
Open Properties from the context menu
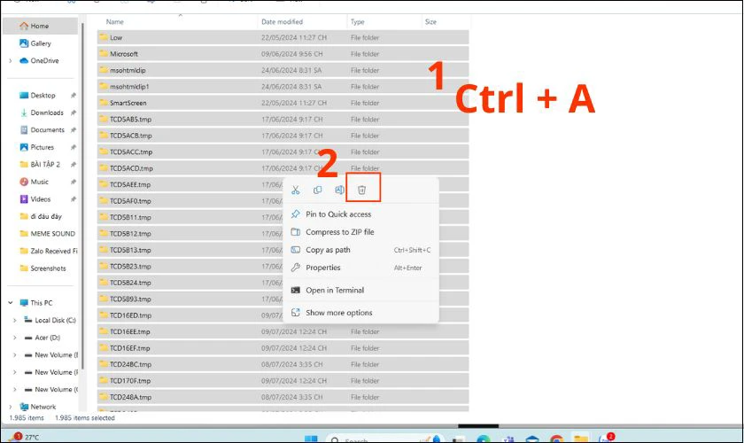[323, 268]
